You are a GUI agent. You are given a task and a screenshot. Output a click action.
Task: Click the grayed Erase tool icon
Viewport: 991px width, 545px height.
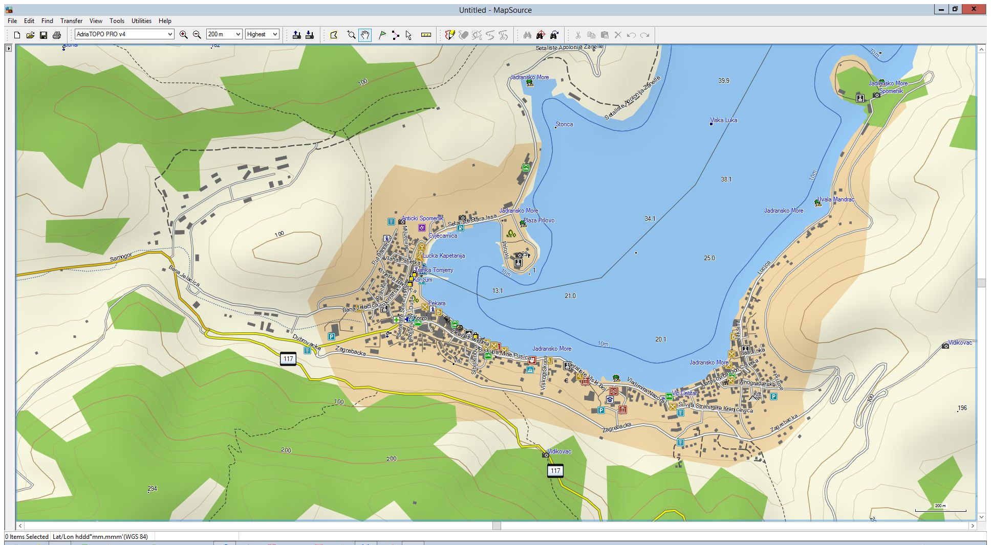tap(463, 35)
